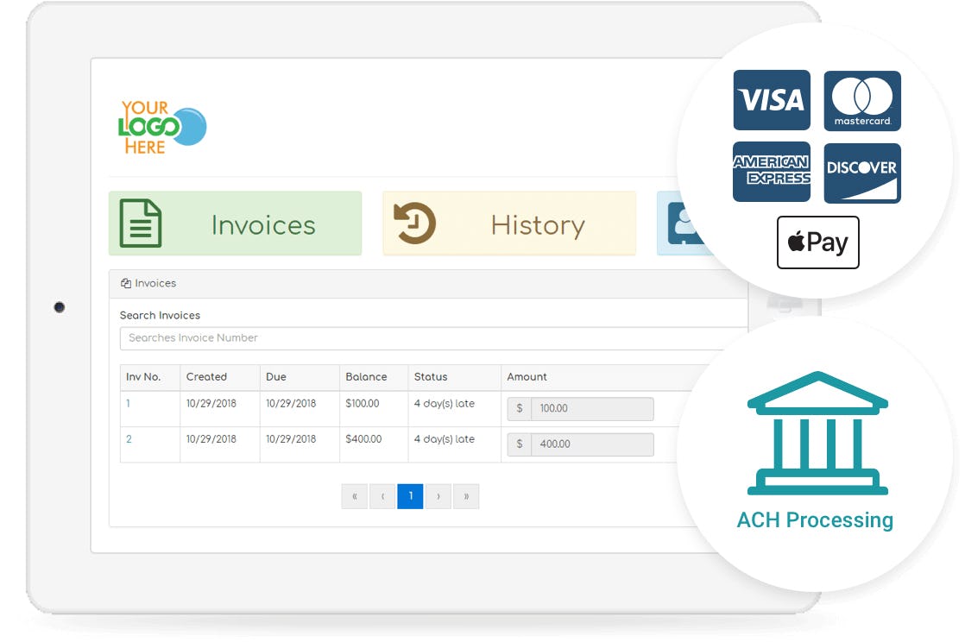Screen dimensions: 965x642
Task: Go to next page of invoices
Action: [438, 496]
